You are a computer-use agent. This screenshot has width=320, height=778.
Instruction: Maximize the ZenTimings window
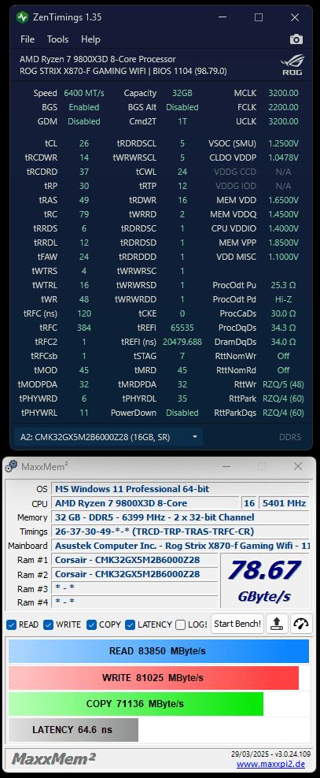coord(259,17)
